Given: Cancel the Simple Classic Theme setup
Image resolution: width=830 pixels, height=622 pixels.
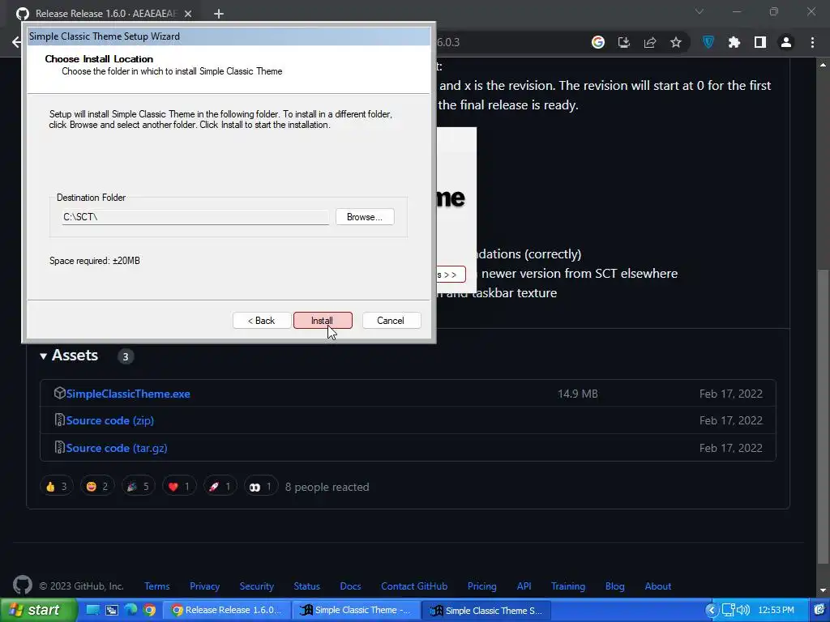Looking at the screenshot, I should [x=391, y=321].
